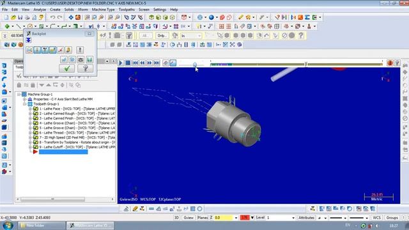Click the Save floppy disk icon

click(x=20, y=17)
